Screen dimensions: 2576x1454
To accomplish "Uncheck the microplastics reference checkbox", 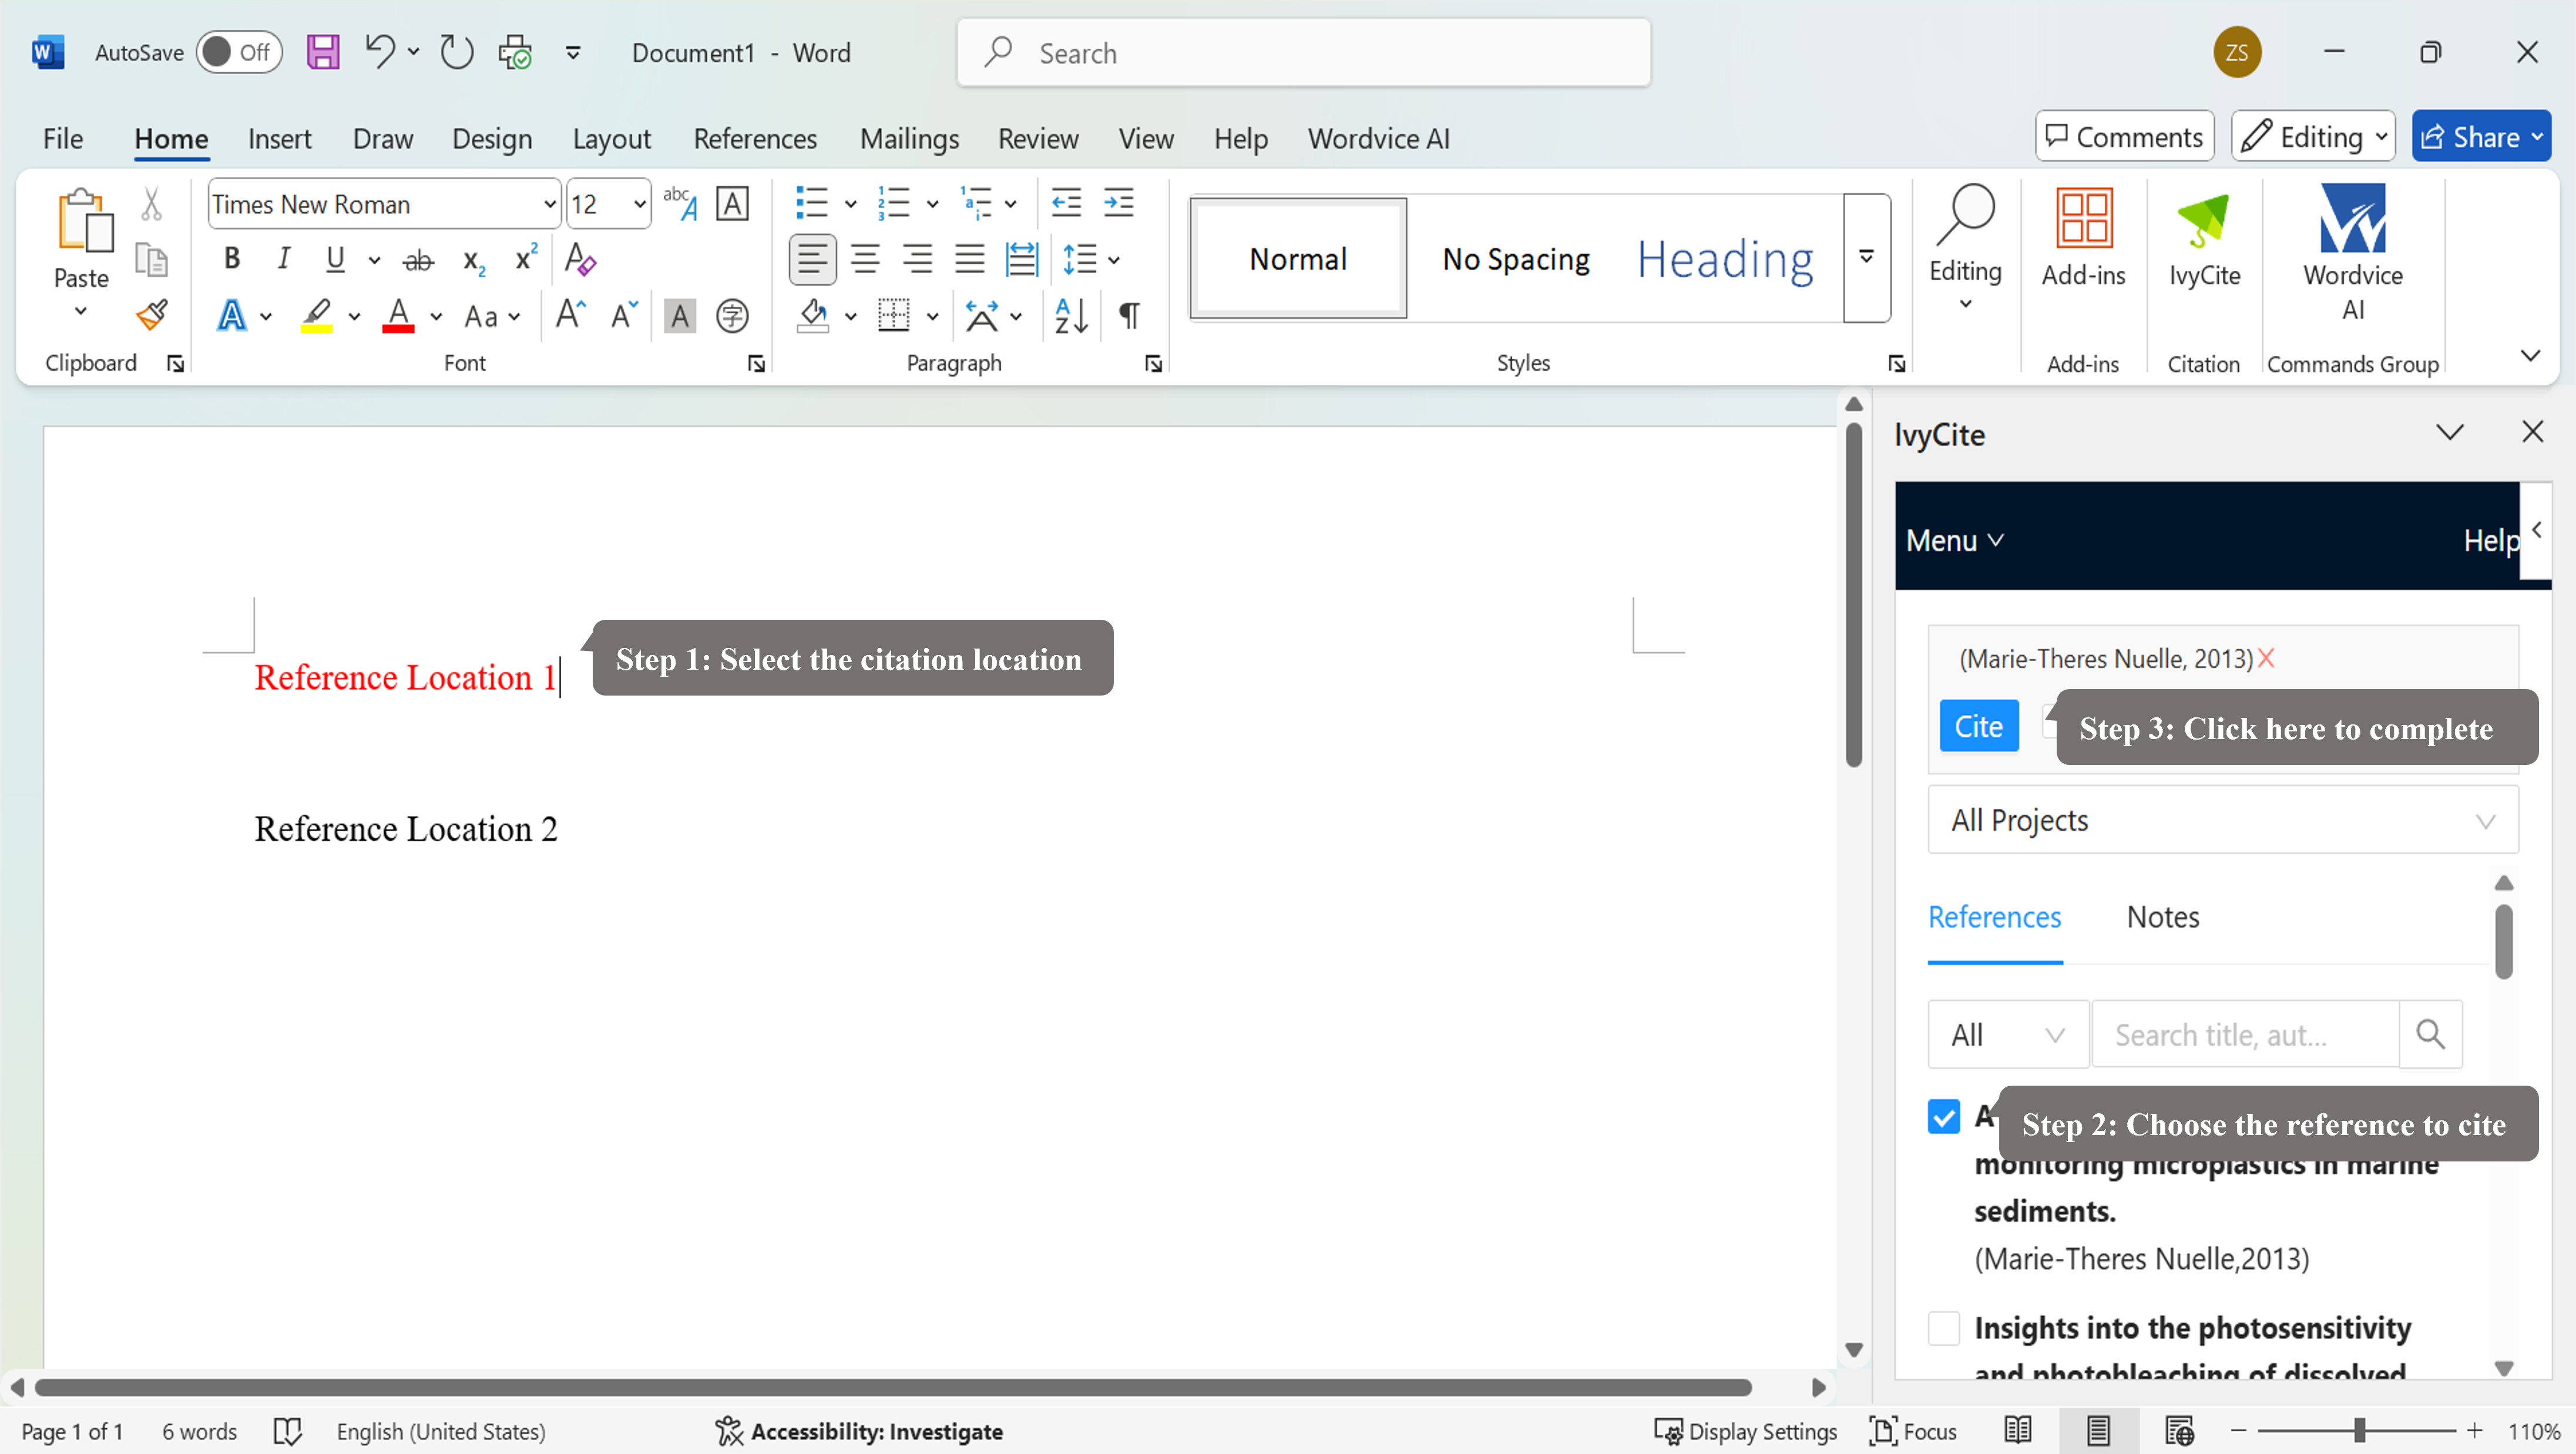I will tap(1944, 1117).
